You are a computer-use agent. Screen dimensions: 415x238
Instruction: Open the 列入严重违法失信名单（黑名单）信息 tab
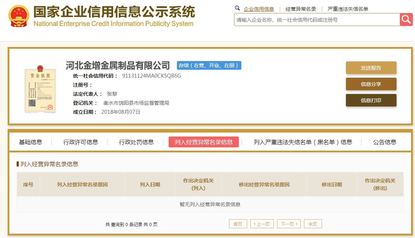[x=303, y=142]
